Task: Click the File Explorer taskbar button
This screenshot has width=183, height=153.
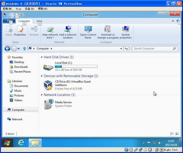Action: [35, 143]
